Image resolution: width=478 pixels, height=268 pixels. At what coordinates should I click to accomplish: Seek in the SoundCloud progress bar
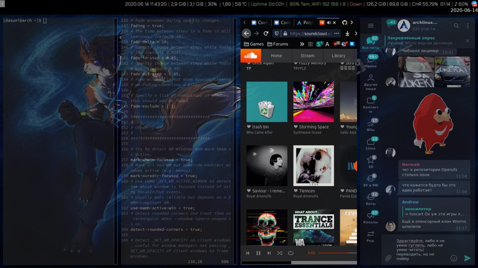tap(337, 253)
